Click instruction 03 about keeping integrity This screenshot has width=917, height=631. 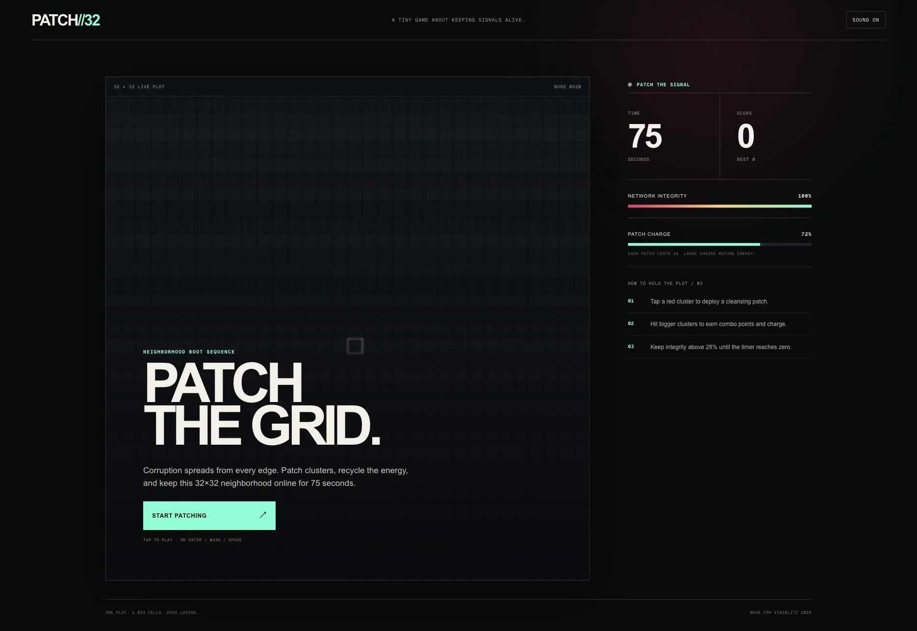tap(719, 347)
